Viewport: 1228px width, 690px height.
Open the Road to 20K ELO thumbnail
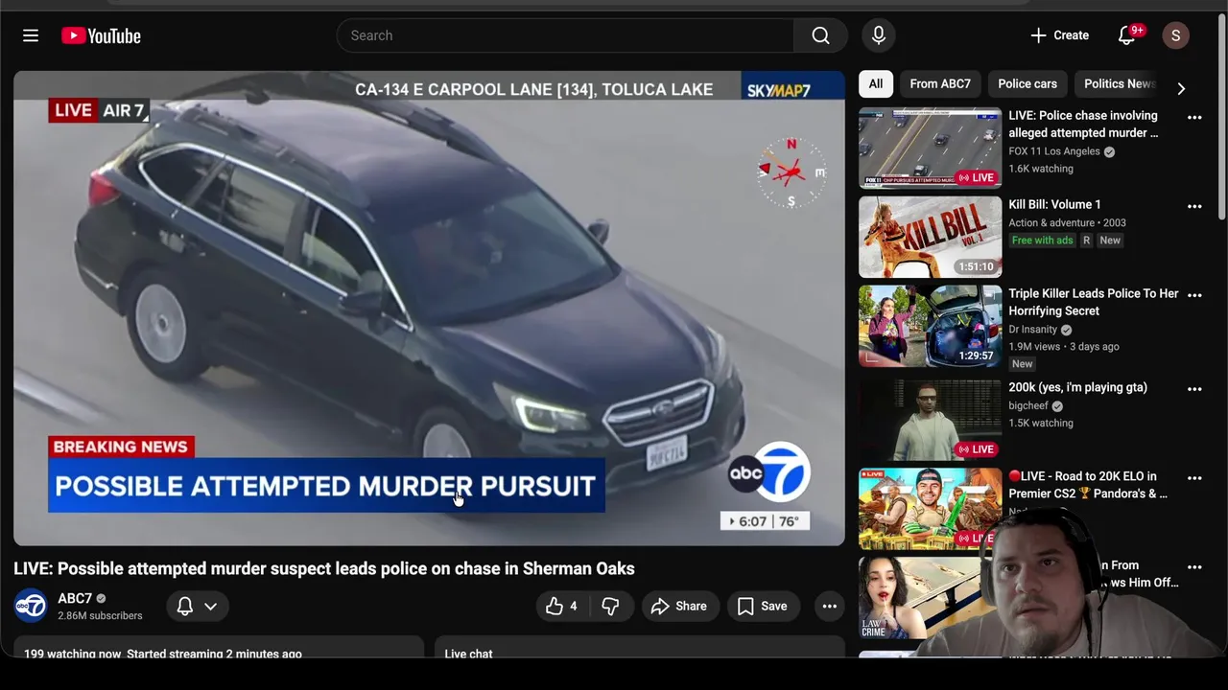tap(930, 508)
